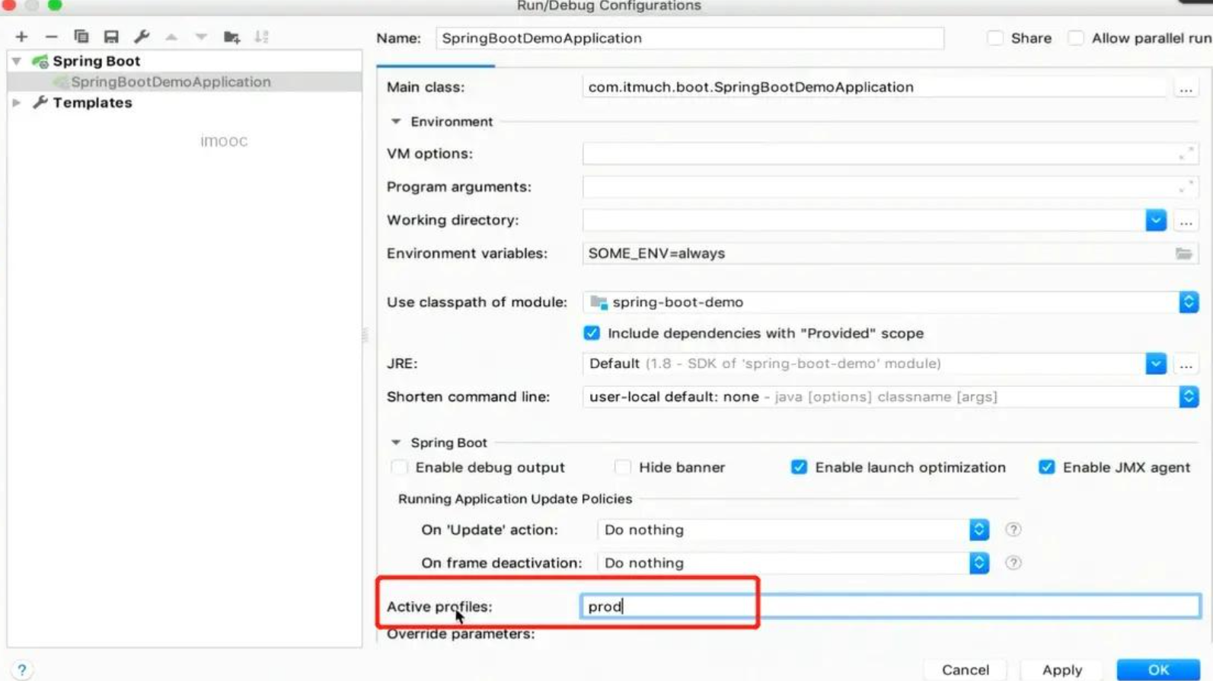Screen dimensions: 1213x681
Task: Open the JRE dropdown
Action: (x=1155, y=364)
